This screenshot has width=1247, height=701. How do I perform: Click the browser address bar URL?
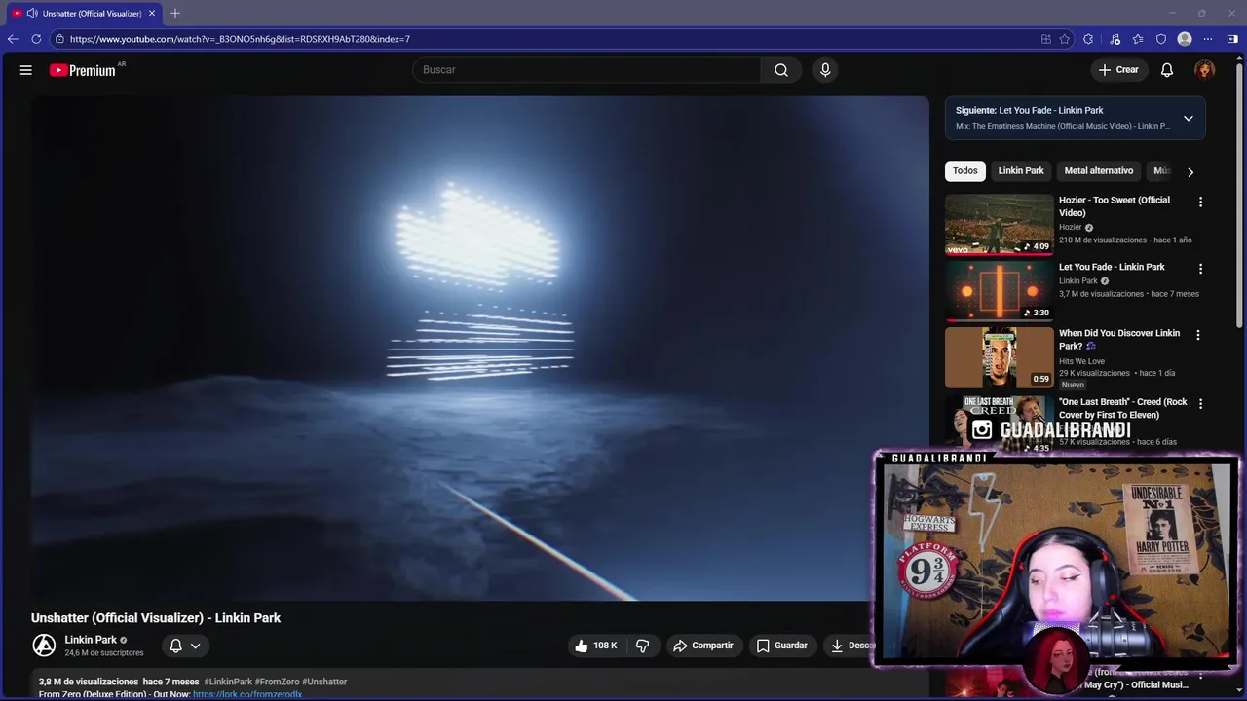point(240,39)
